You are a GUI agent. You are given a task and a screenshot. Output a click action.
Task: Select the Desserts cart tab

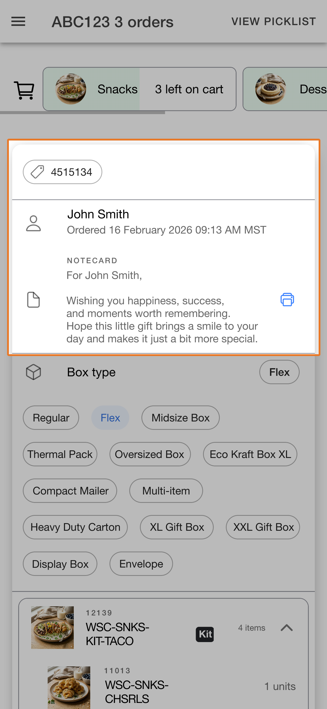click(285, 89)
